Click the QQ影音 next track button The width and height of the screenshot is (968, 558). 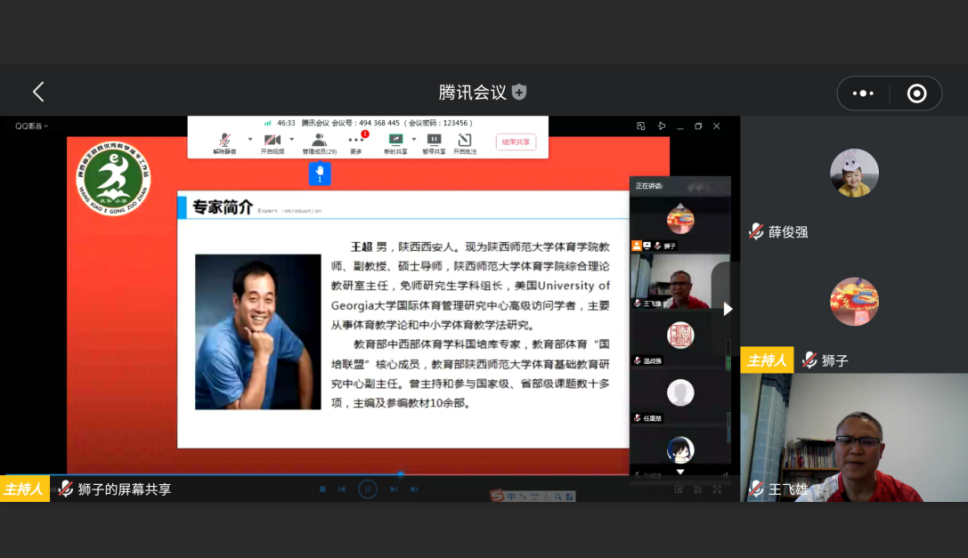tap(394, 489)
